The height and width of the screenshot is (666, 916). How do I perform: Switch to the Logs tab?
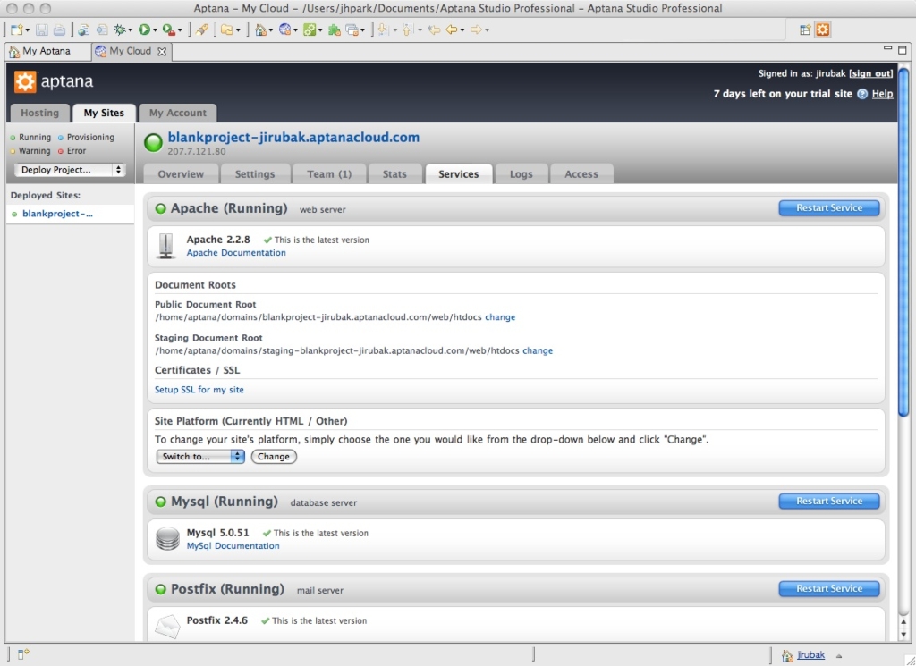coord(522,174)
